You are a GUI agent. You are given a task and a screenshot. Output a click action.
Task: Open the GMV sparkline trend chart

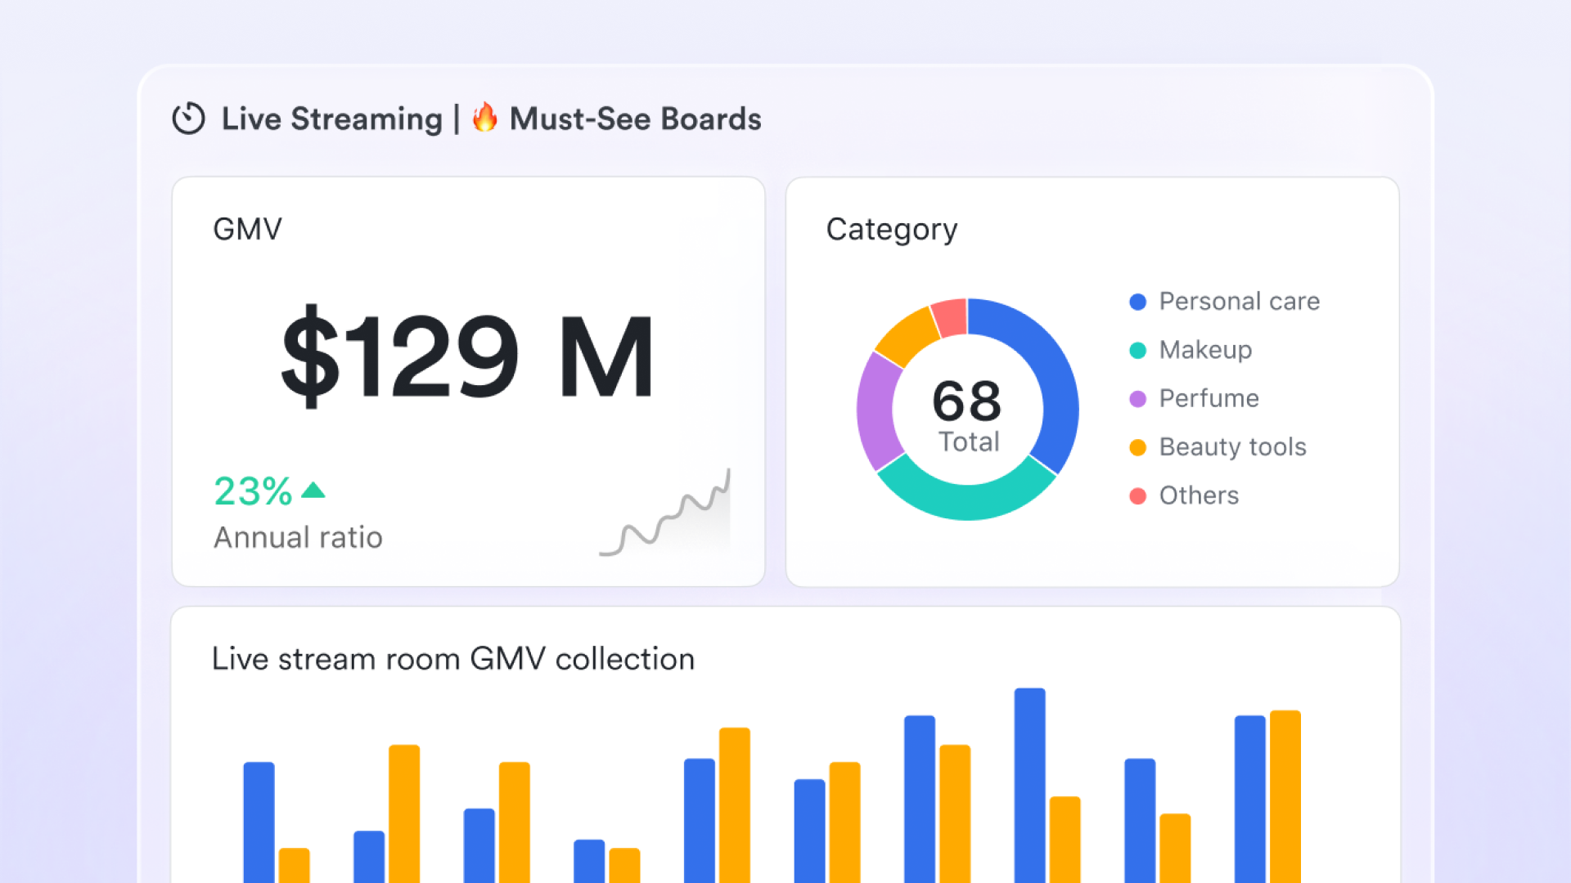[x=665, y=513]
